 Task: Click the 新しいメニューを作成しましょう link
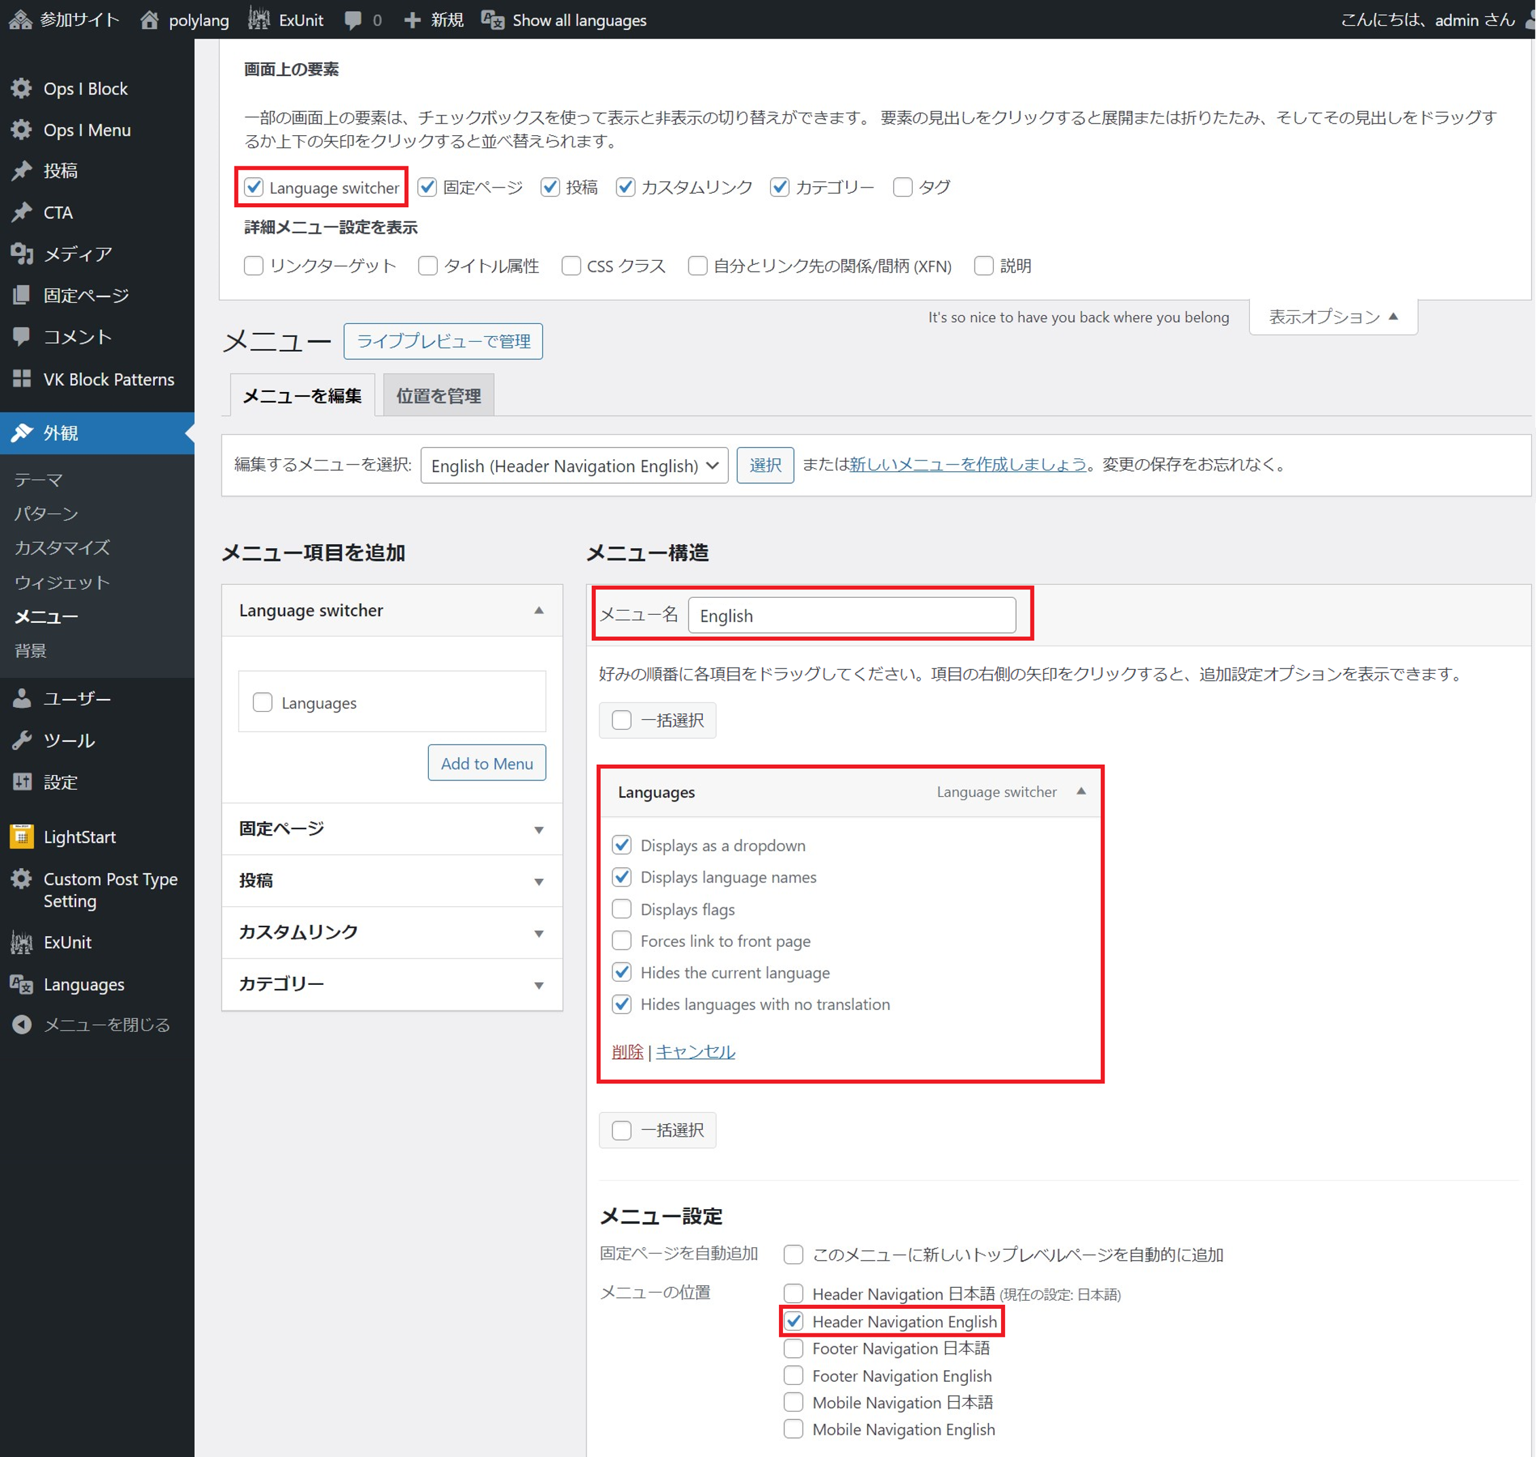point(967,465)
